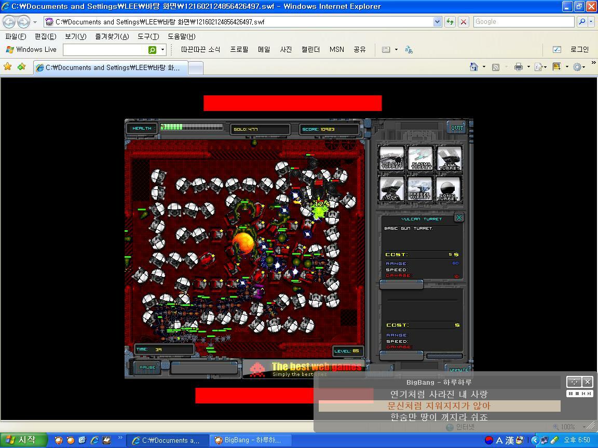The height and width of the screenshot is (448, 598).
Task: Open the 파일(F) menu
Action: tap(16, 37)
